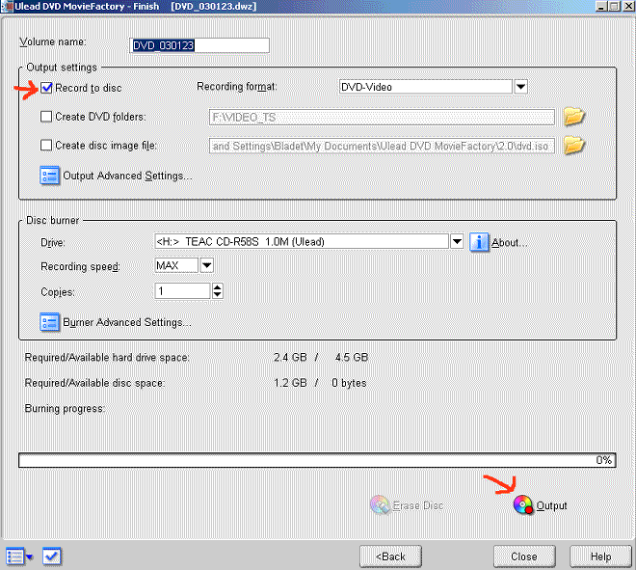Click Burner Advanced Settings text
636x570 pixels.
pos(127,322)
